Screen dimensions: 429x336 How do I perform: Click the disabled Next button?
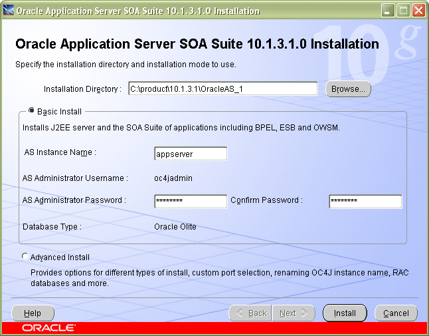click(294, 313)
